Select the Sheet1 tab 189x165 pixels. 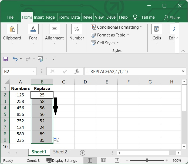pos(39,152)
